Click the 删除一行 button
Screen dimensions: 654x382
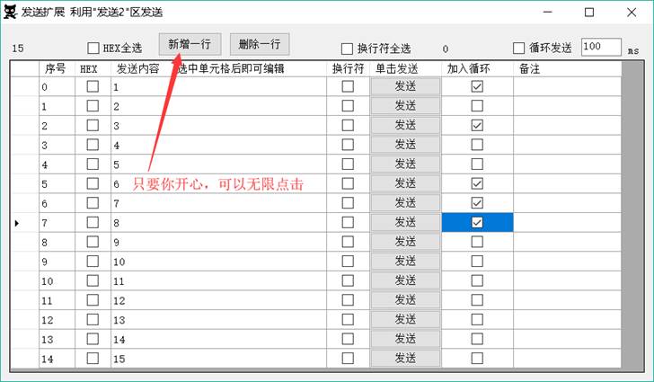click(x=260, y=43)
